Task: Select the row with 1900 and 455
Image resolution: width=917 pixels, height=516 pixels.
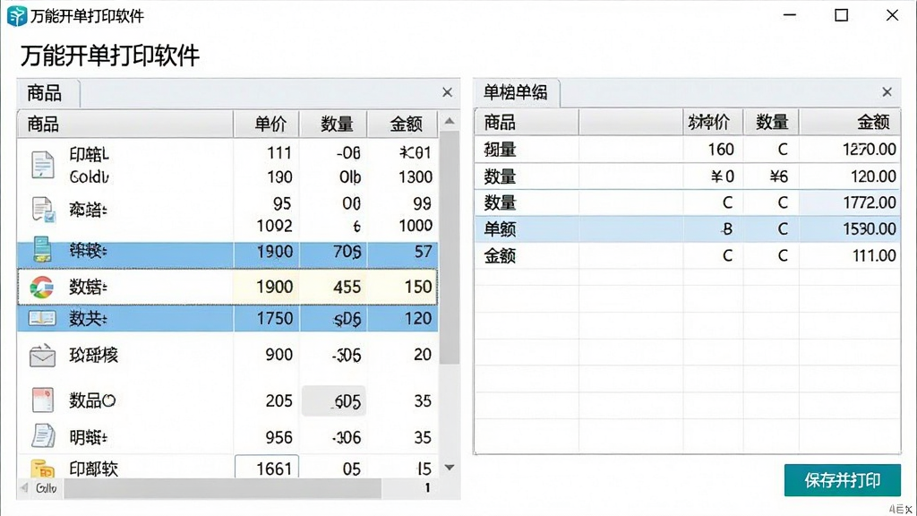Action: coord(228,287)
